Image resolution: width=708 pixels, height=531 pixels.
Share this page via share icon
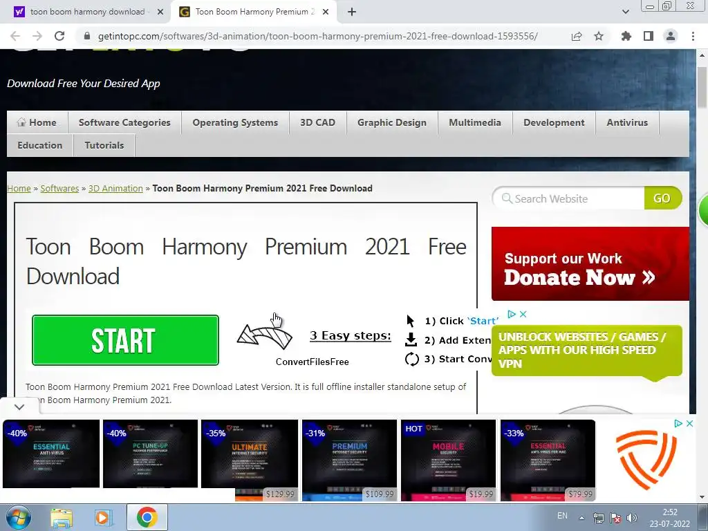tap(577, 36)
